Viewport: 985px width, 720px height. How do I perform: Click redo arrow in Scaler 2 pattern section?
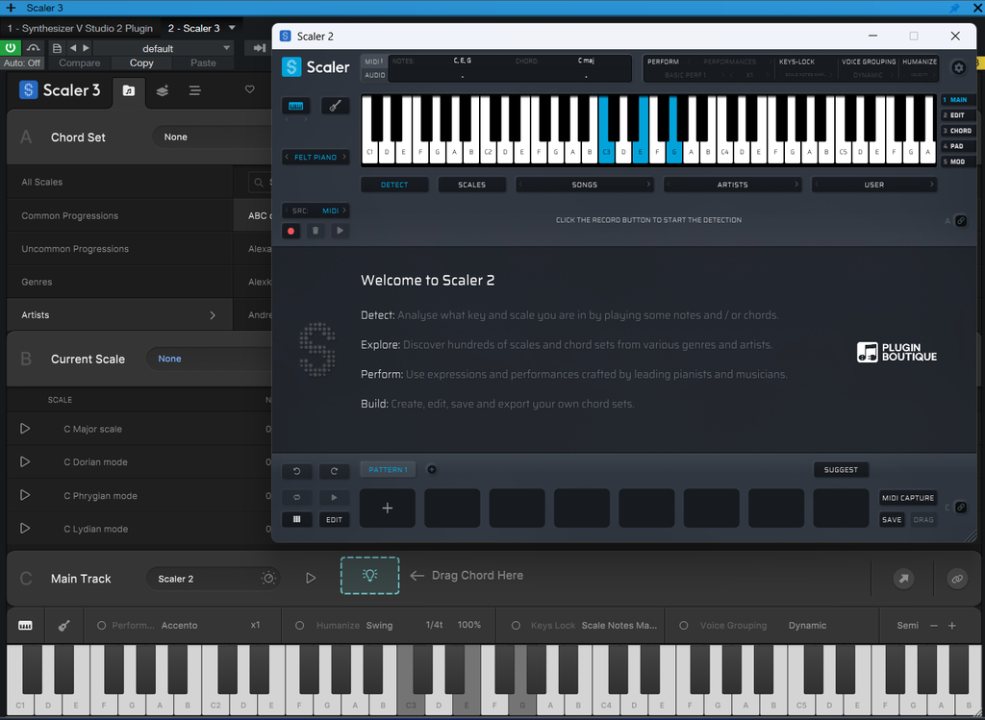[x=334, y=471]
